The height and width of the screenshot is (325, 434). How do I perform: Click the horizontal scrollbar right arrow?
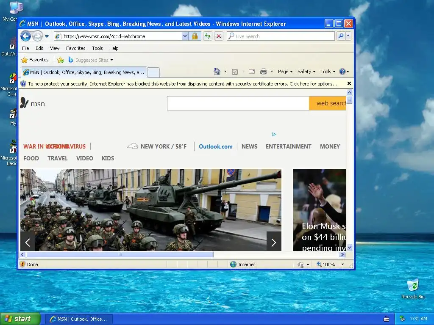point(342,254)
